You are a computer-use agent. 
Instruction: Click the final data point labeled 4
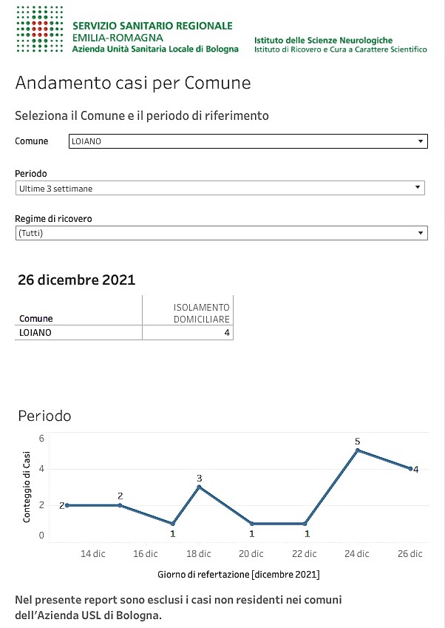(410, 469)
